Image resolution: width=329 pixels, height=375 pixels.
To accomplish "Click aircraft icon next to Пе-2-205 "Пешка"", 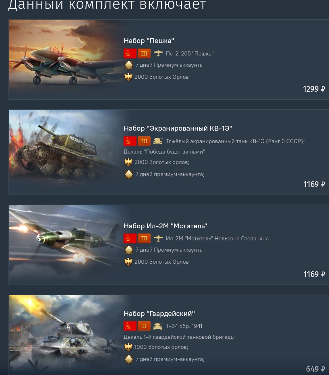I will (x=158, y=53).
